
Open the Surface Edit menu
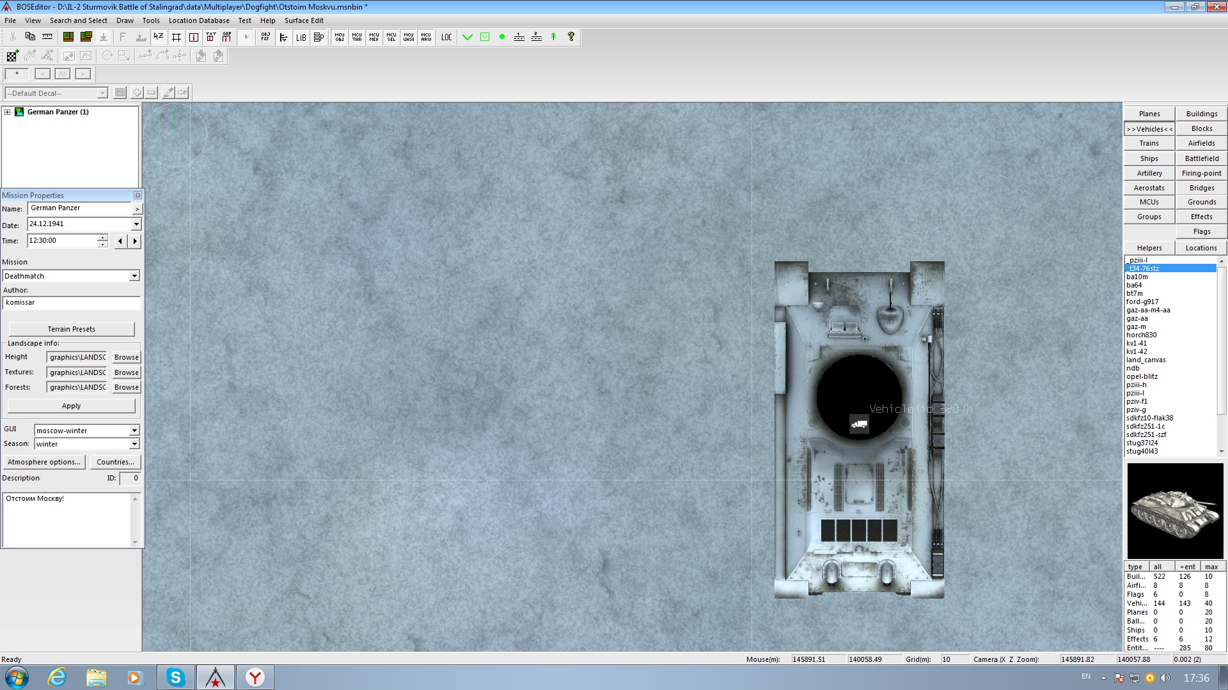(x=304, y=20)
